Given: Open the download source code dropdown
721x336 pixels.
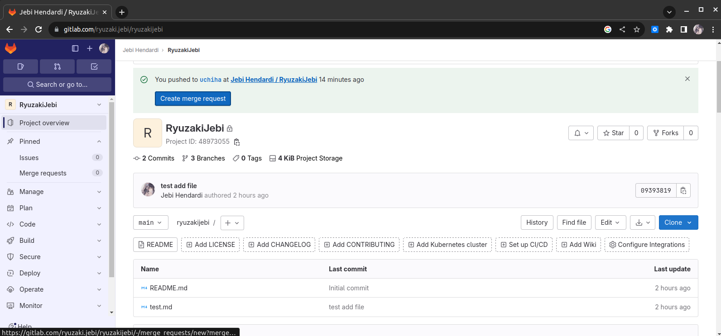Looking at the screenshot, I should tap(643, 222).
